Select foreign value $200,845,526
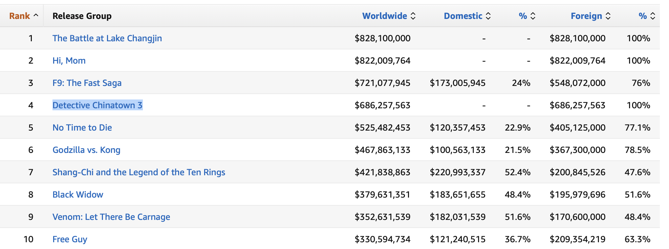This screenshot has width=669, height=249. (578, 172)
